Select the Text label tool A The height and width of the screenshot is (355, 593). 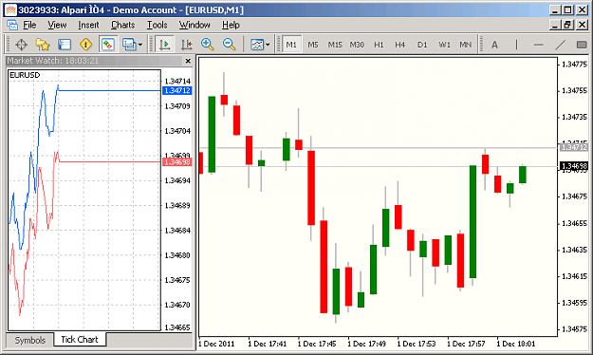[x=494, y=45]
